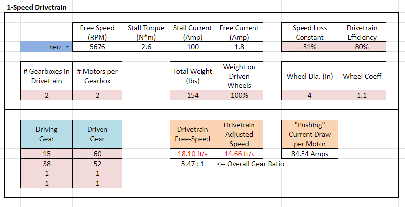Select the 84.34 Amps current draw cell
This screenshot has height=207, width=405.
[309, 154]
